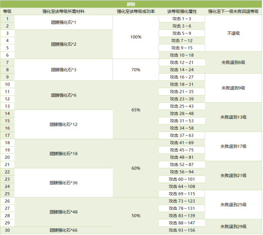Click the 失败退到29级 cell
The image size is (263, 235).
233,226
